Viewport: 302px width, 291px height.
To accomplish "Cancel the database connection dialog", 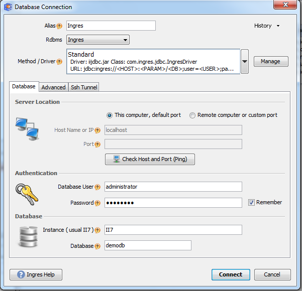I will pyautogui.click(x=272, y=274).
